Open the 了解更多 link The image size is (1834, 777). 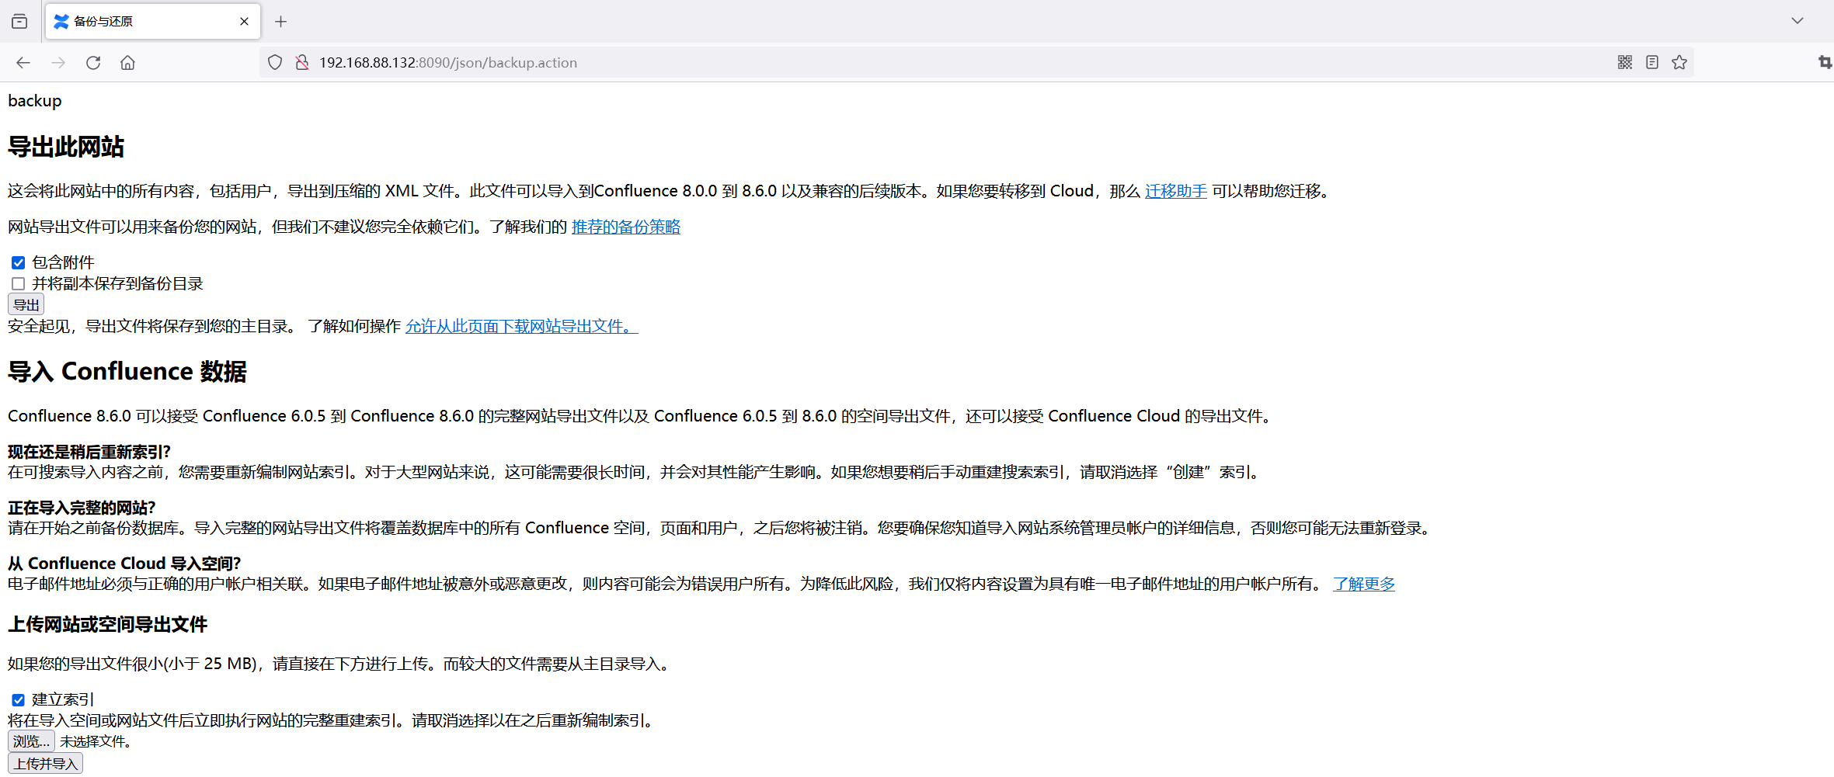1364,584
